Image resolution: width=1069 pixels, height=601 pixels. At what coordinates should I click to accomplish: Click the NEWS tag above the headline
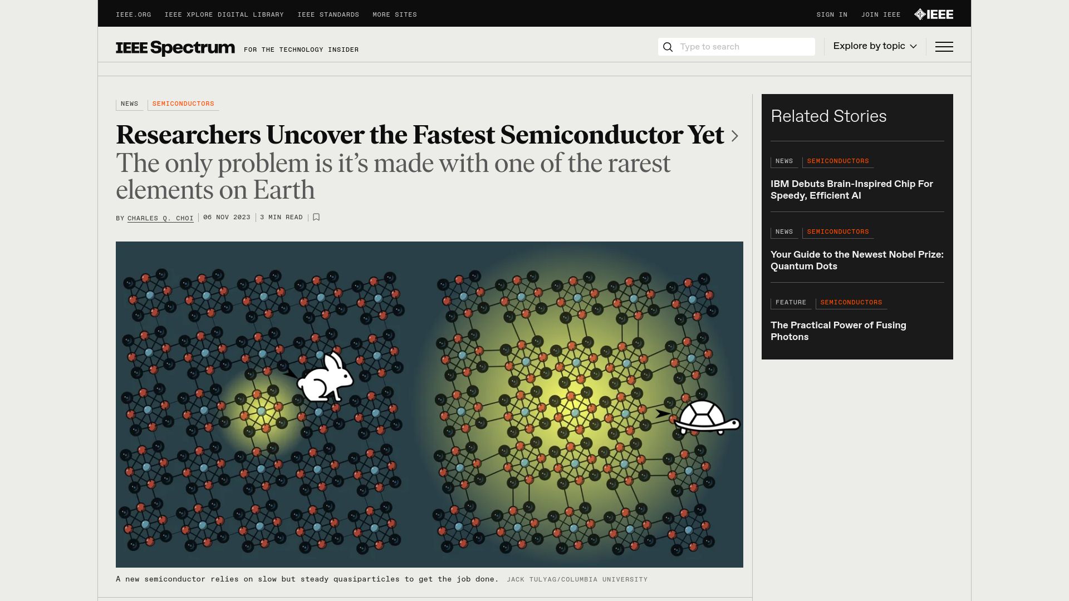tap(129, 104)
